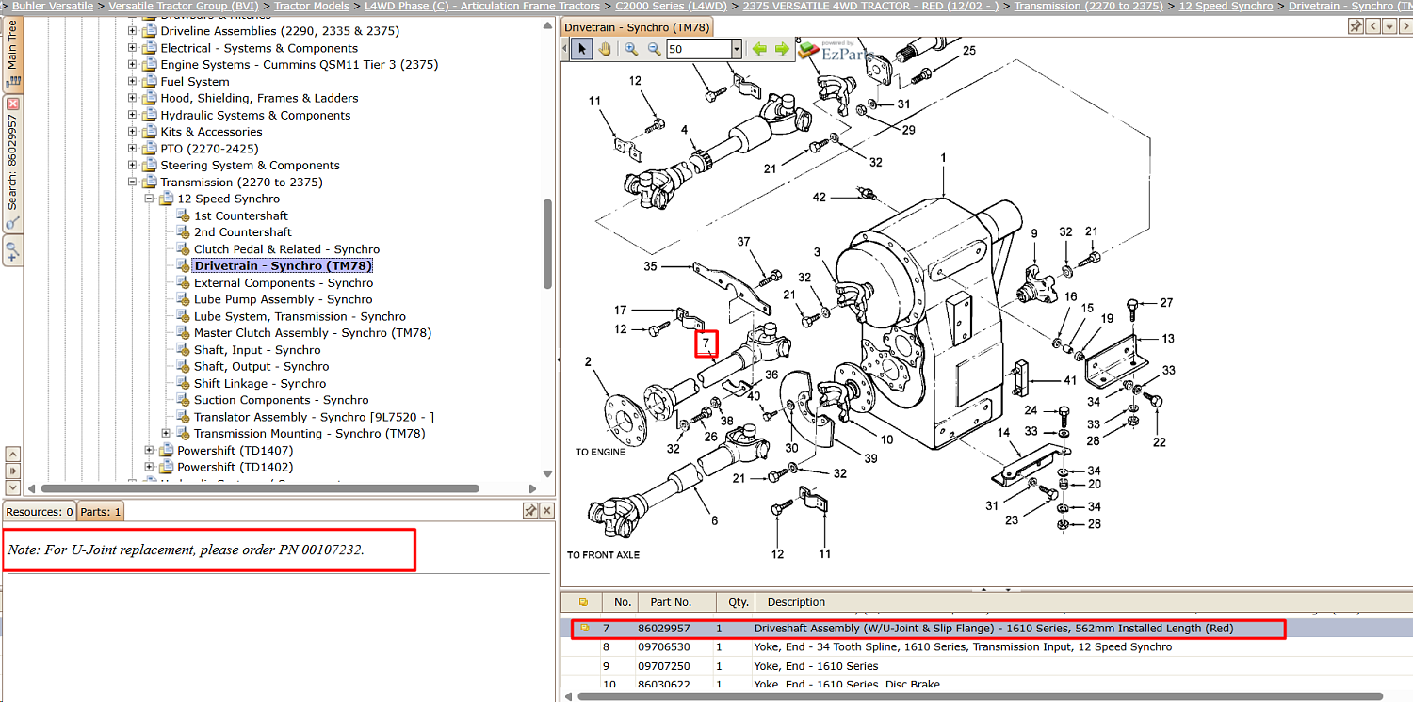Select 2nd Countershaft tree item
1413x702 pixels.
243,232
